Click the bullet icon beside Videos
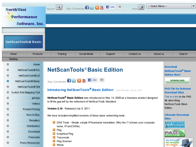This screenshot has height=147, width=196. pyautogui.click(x=8, y=104)
